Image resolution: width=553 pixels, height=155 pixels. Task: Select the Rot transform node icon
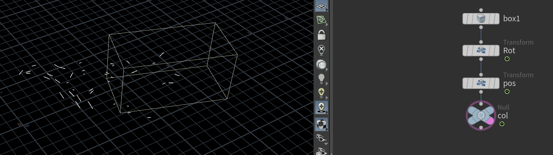(x=481, y=50)
